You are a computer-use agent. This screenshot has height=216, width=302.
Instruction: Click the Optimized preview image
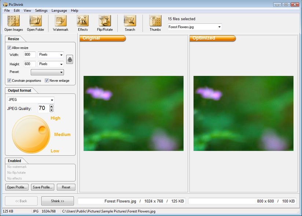point(243,113)
